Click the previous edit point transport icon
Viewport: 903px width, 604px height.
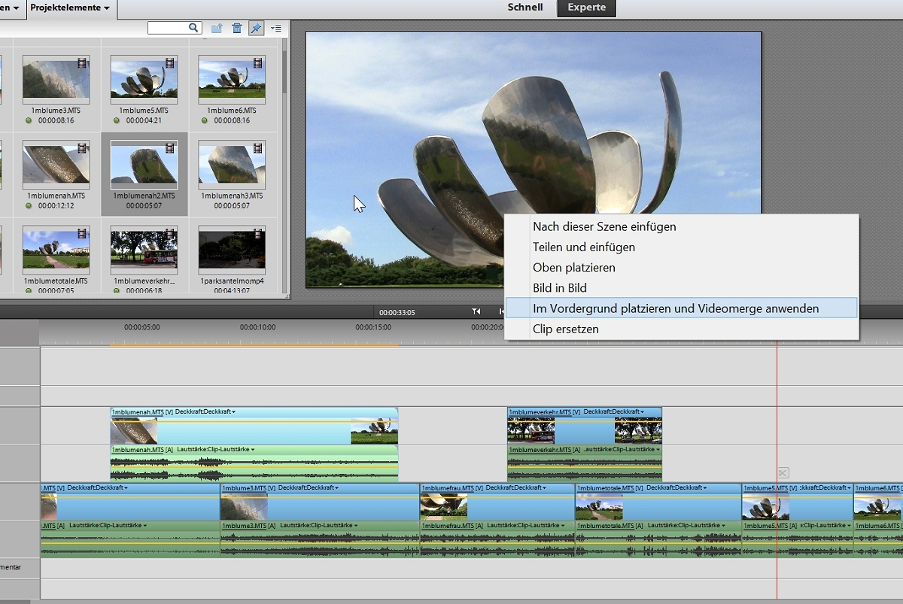coord(476,311)
